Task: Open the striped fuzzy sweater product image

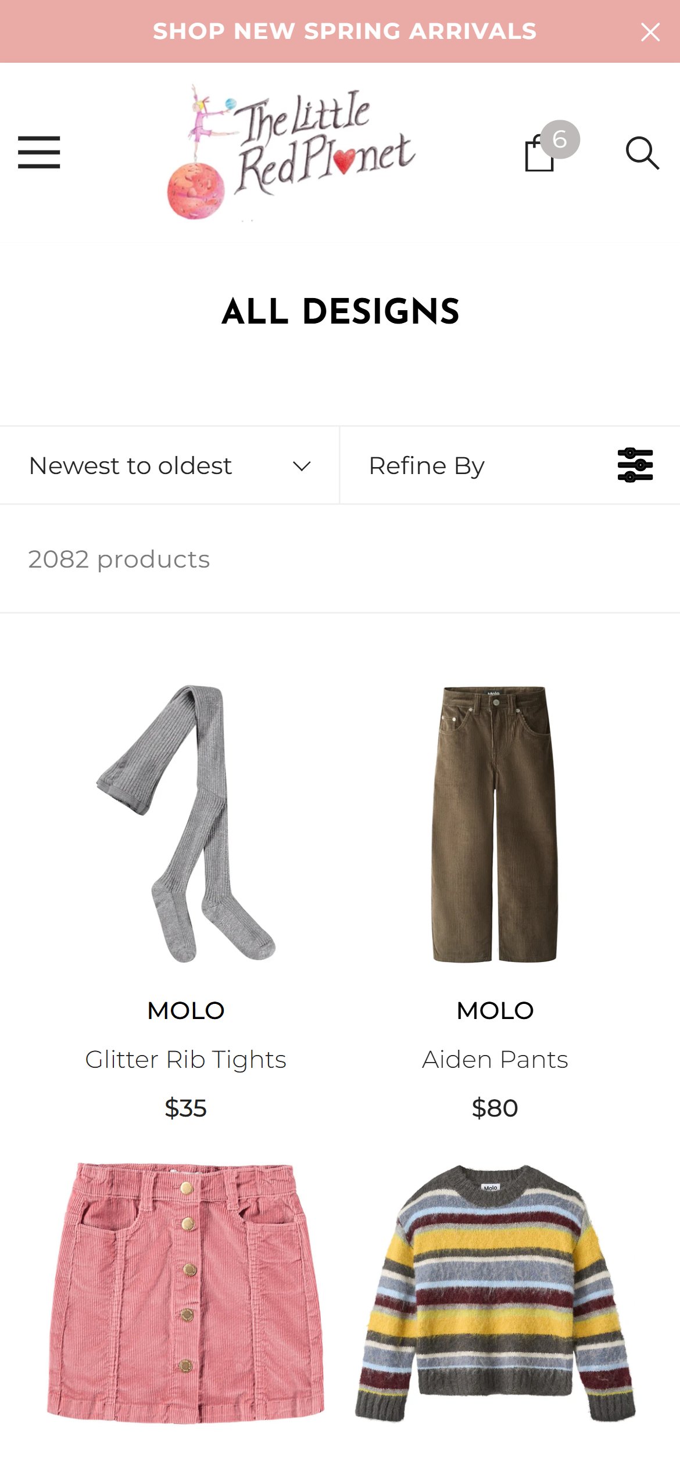Action: 495,1293
